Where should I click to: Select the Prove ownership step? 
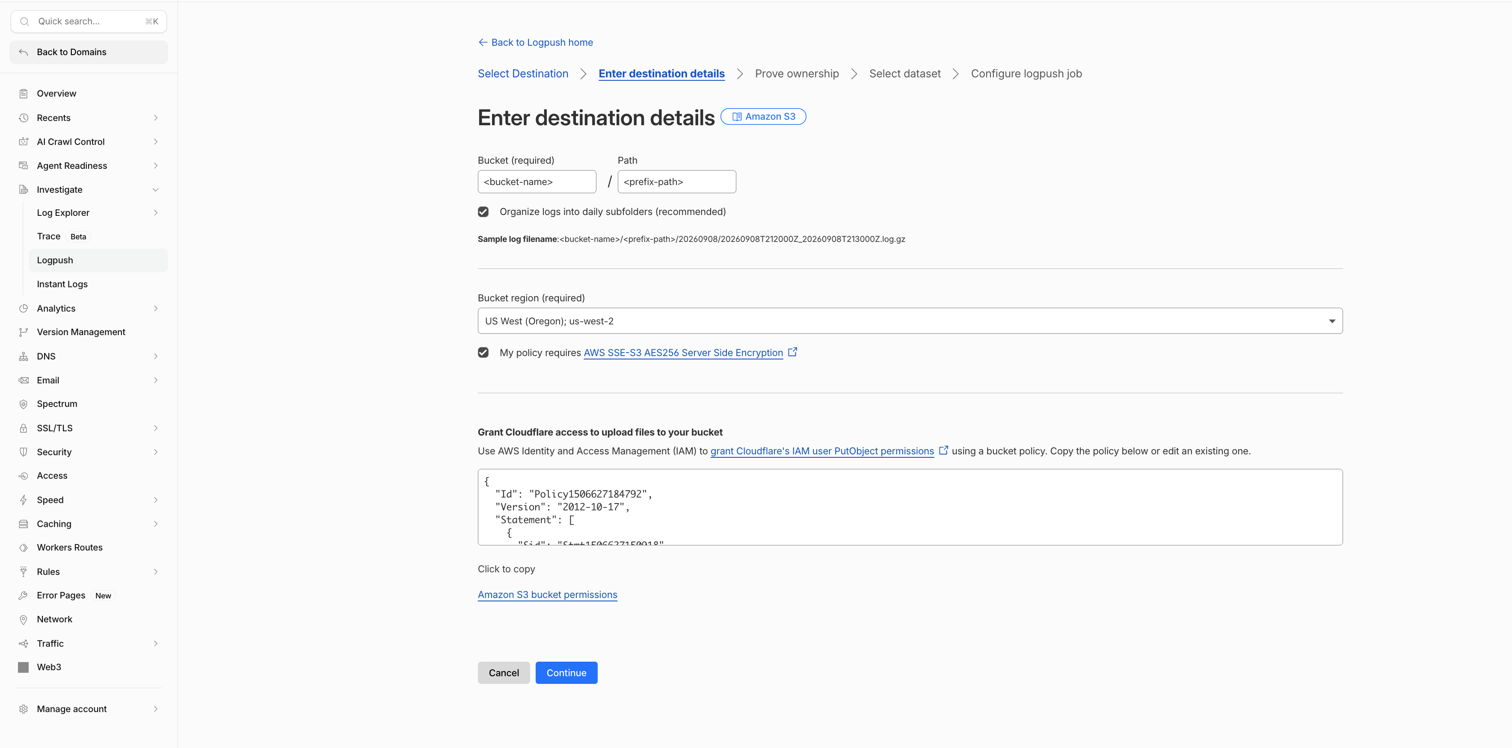point(797,74)
